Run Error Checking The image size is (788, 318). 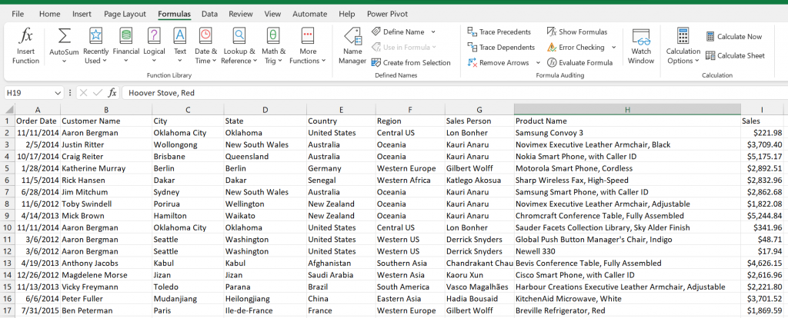point(576,47)
